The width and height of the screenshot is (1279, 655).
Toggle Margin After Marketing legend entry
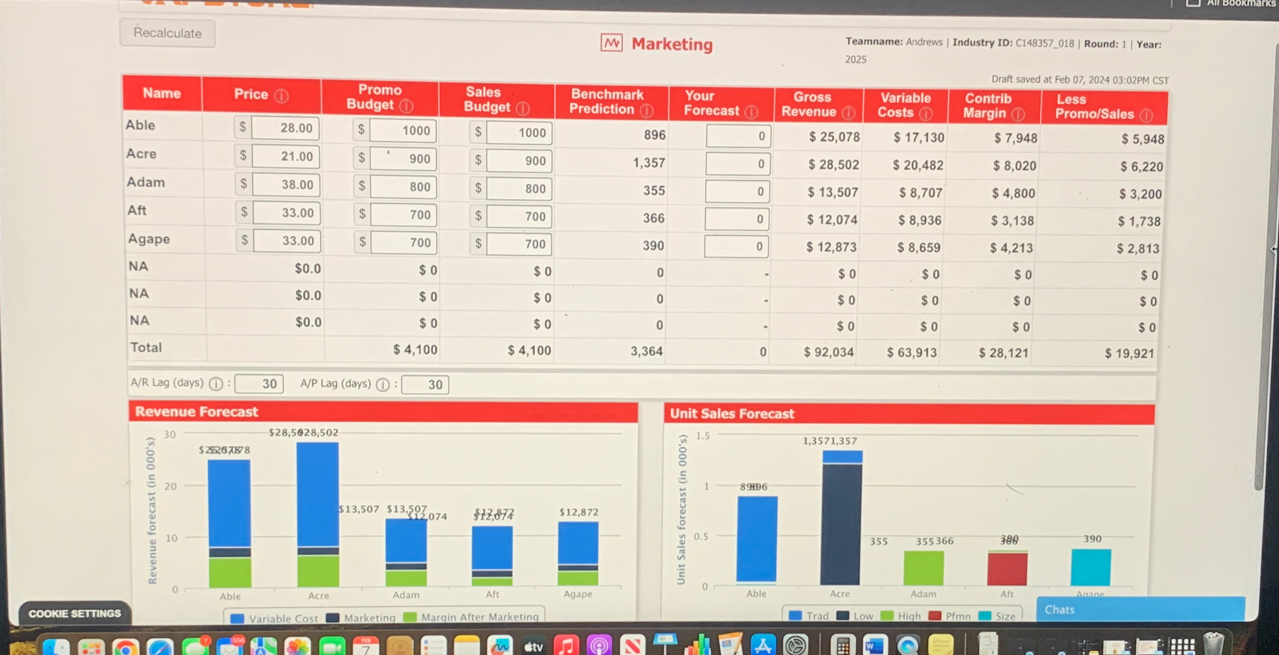(471, 616)
